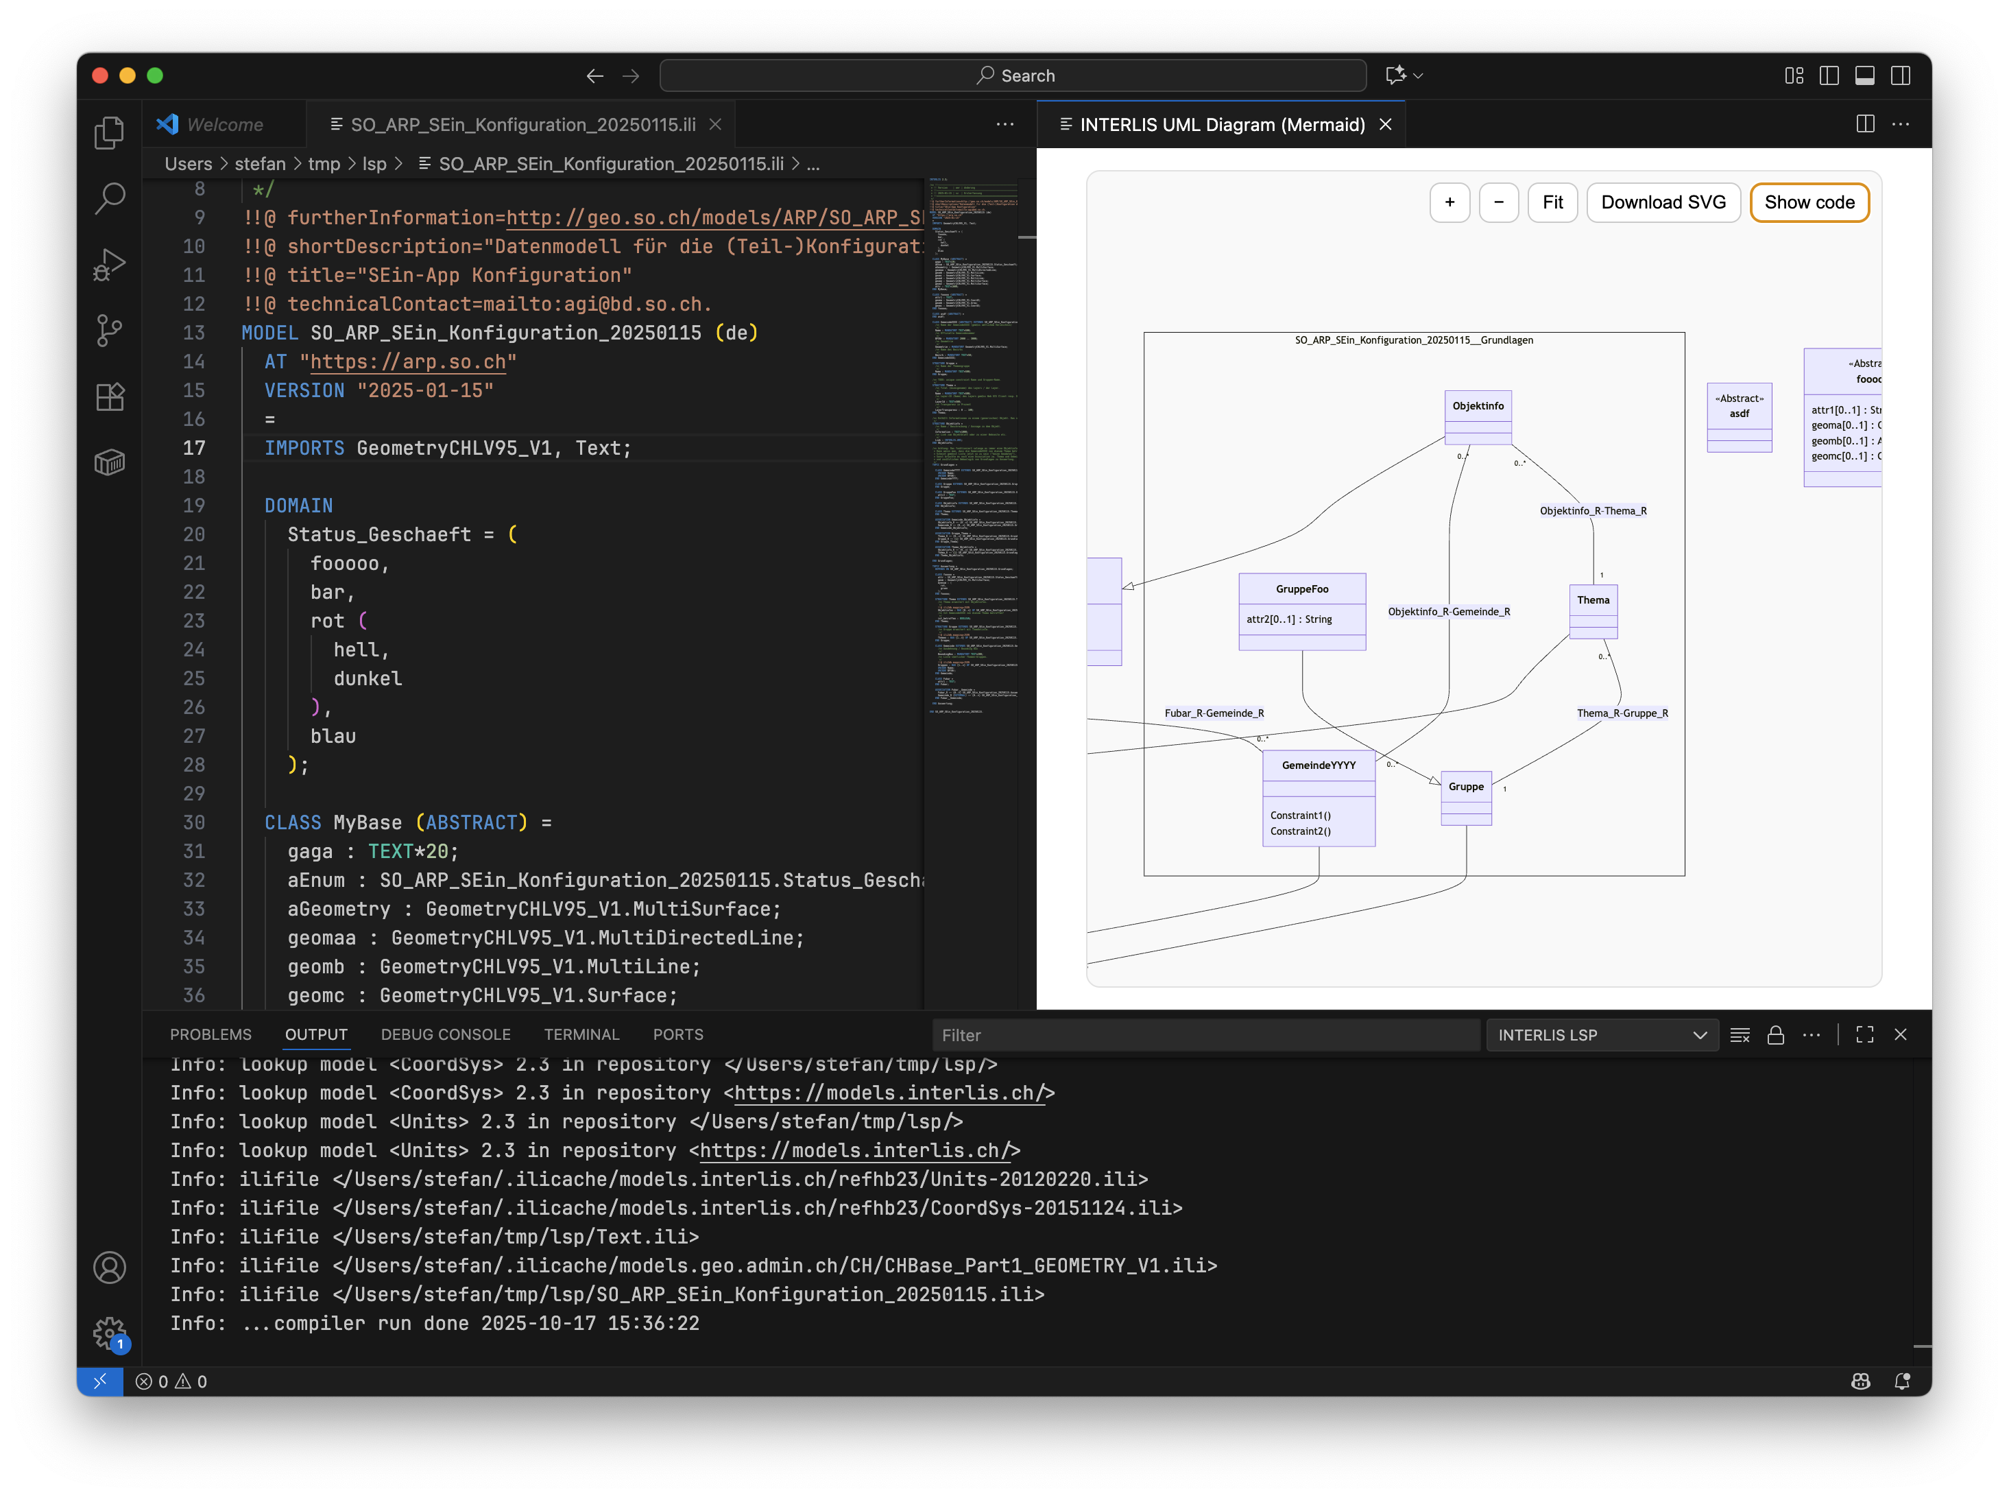Screen dimensions: 2009x1498
Task: Open the Explorer view in activity bar
Action: tap(109, 133)
